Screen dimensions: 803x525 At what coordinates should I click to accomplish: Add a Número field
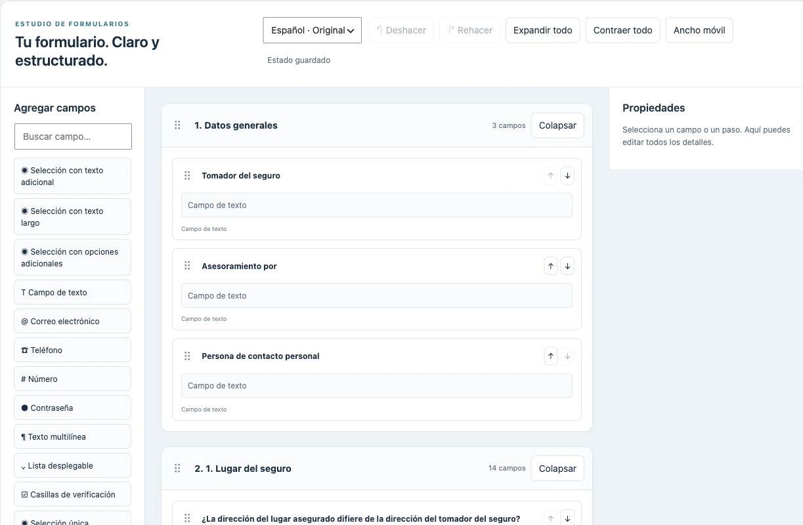point(72,379)
